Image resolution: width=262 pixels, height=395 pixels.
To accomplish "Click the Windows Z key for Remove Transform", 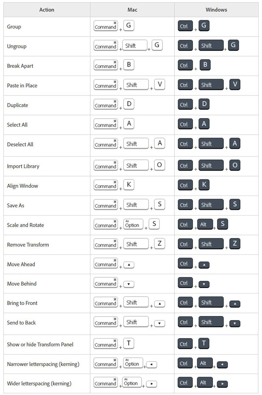I will [235, 243].
